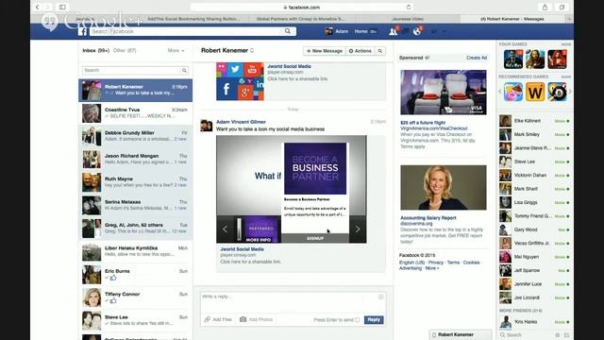Open Tiffany Connor conversation
The width and height of the screenshot is (604, 340).
click(136, 297)
